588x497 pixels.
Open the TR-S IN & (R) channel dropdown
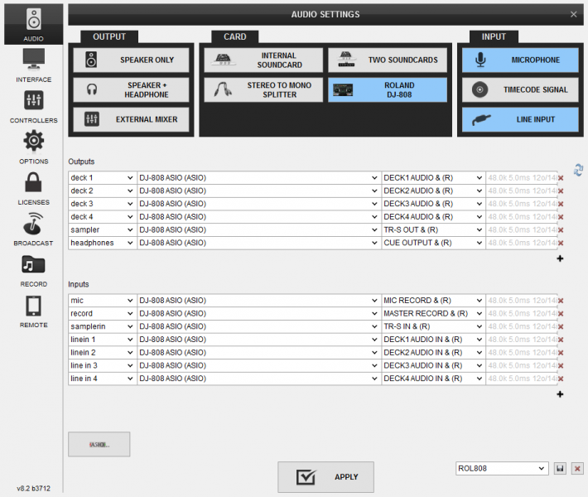point(433,326)
